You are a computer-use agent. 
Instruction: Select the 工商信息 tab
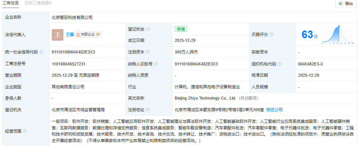click(x=11, y=3)
